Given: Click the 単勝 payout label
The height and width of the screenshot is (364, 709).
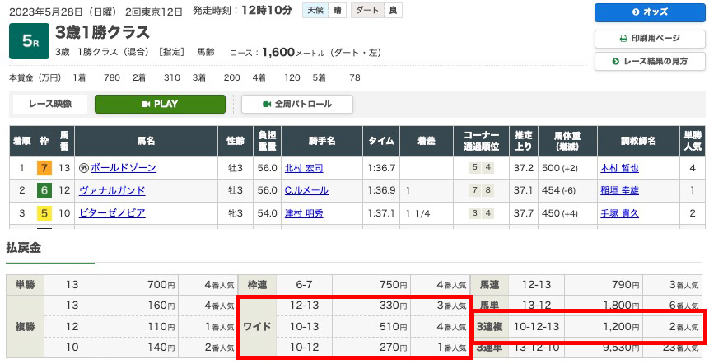Looking at the screenshot, I should (x=26, y=285).
